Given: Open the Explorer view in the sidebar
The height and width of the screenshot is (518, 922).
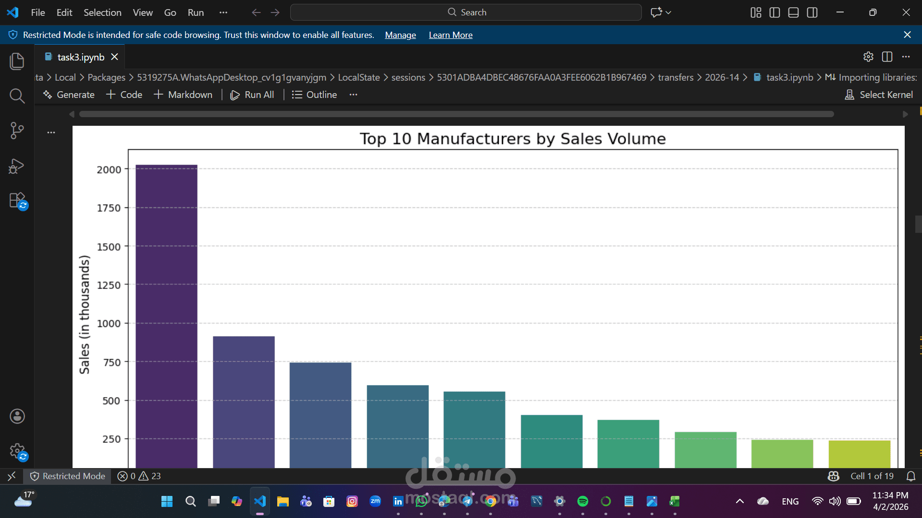Looking at the screenshot, I should 17,61.
